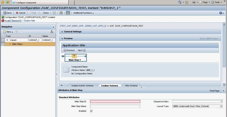Open the Display Help link
This screenshot has height=117, width=227.
[x=29, y=21]
